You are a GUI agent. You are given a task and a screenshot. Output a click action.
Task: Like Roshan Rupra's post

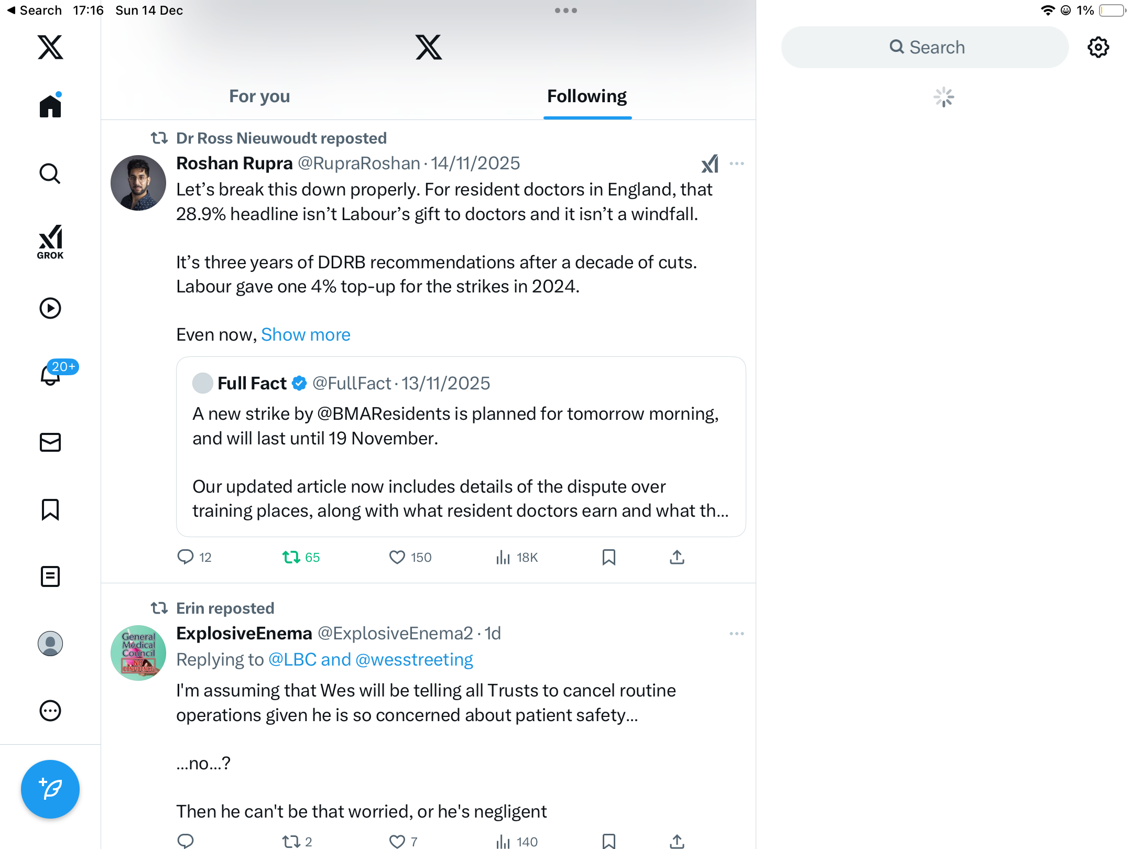tap(397, 557)
